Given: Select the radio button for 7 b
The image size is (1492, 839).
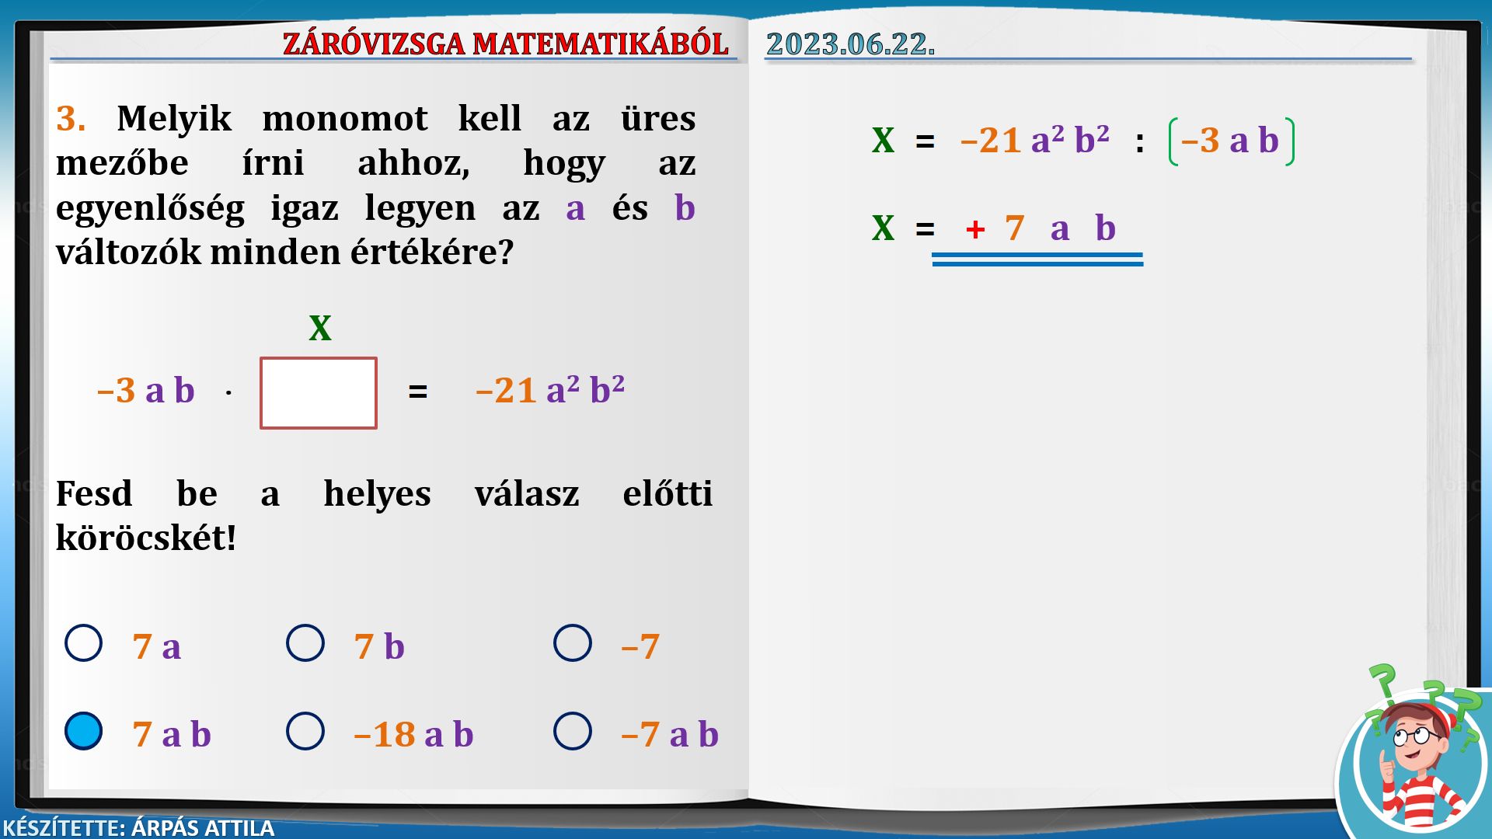Looking at the screenshot, I should (x=305, y=643).
